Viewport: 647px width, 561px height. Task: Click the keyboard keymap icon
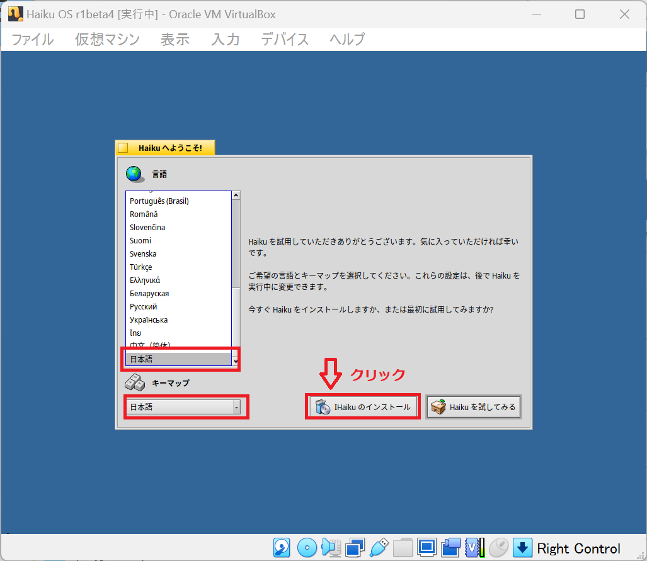click(x=135, y=382)
